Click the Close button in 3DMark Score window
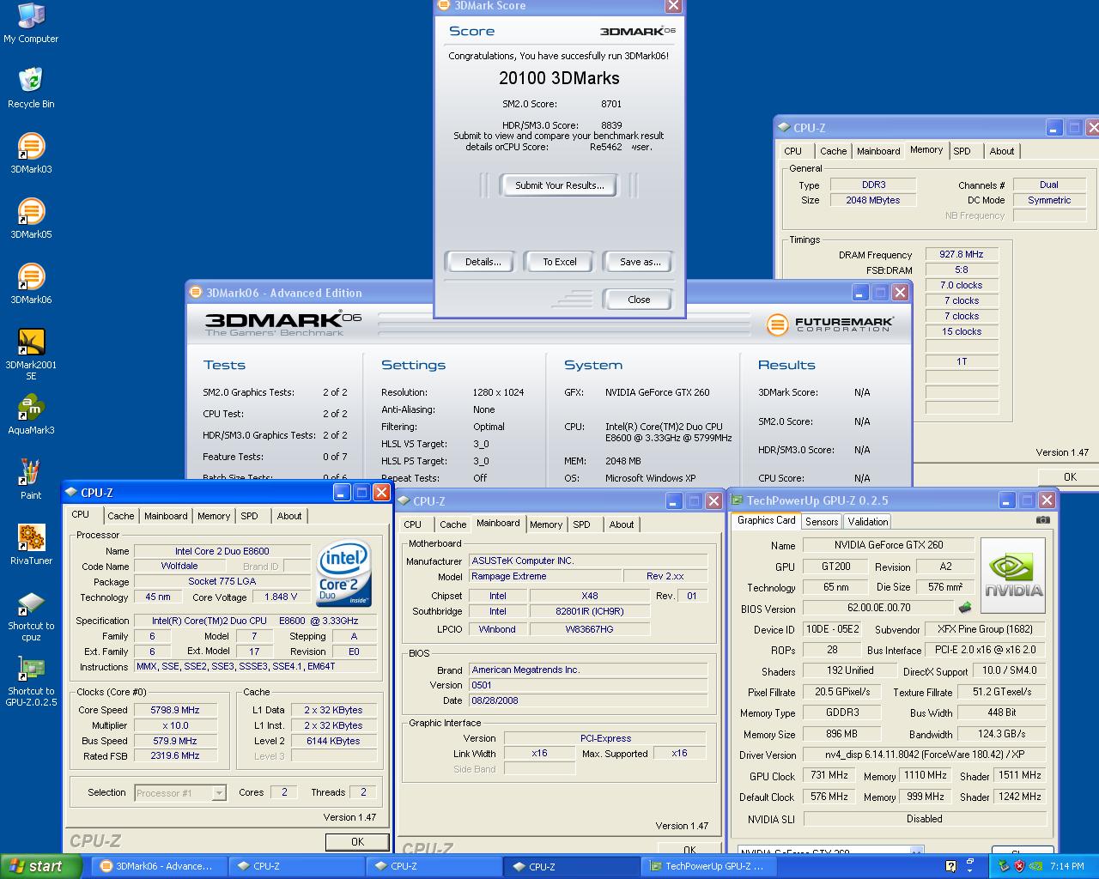This screenshot has height=879, width=1099. [x=638, y=300]
